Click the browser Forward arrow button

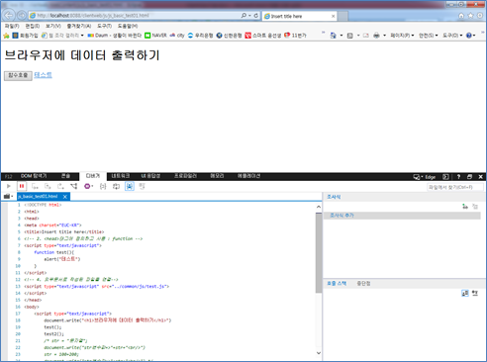22,15
